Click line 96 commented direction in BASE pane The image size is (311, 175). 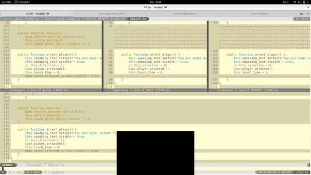point(148,65)
